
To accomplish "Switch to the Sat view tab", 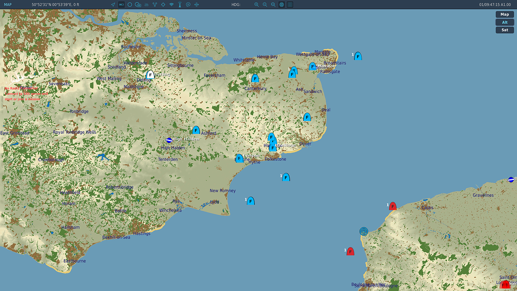I will [x=504, y=30].
